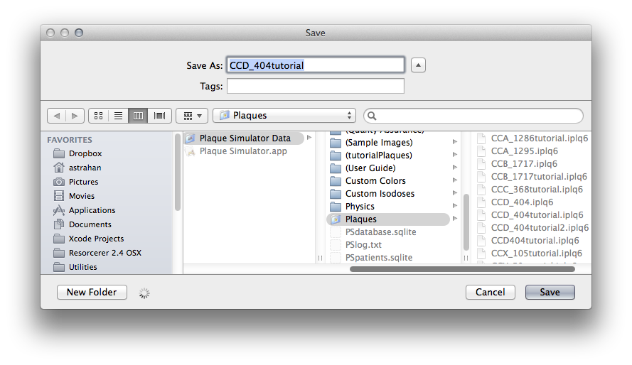
Task: Switch to list view mode
Action: [119, 115]
